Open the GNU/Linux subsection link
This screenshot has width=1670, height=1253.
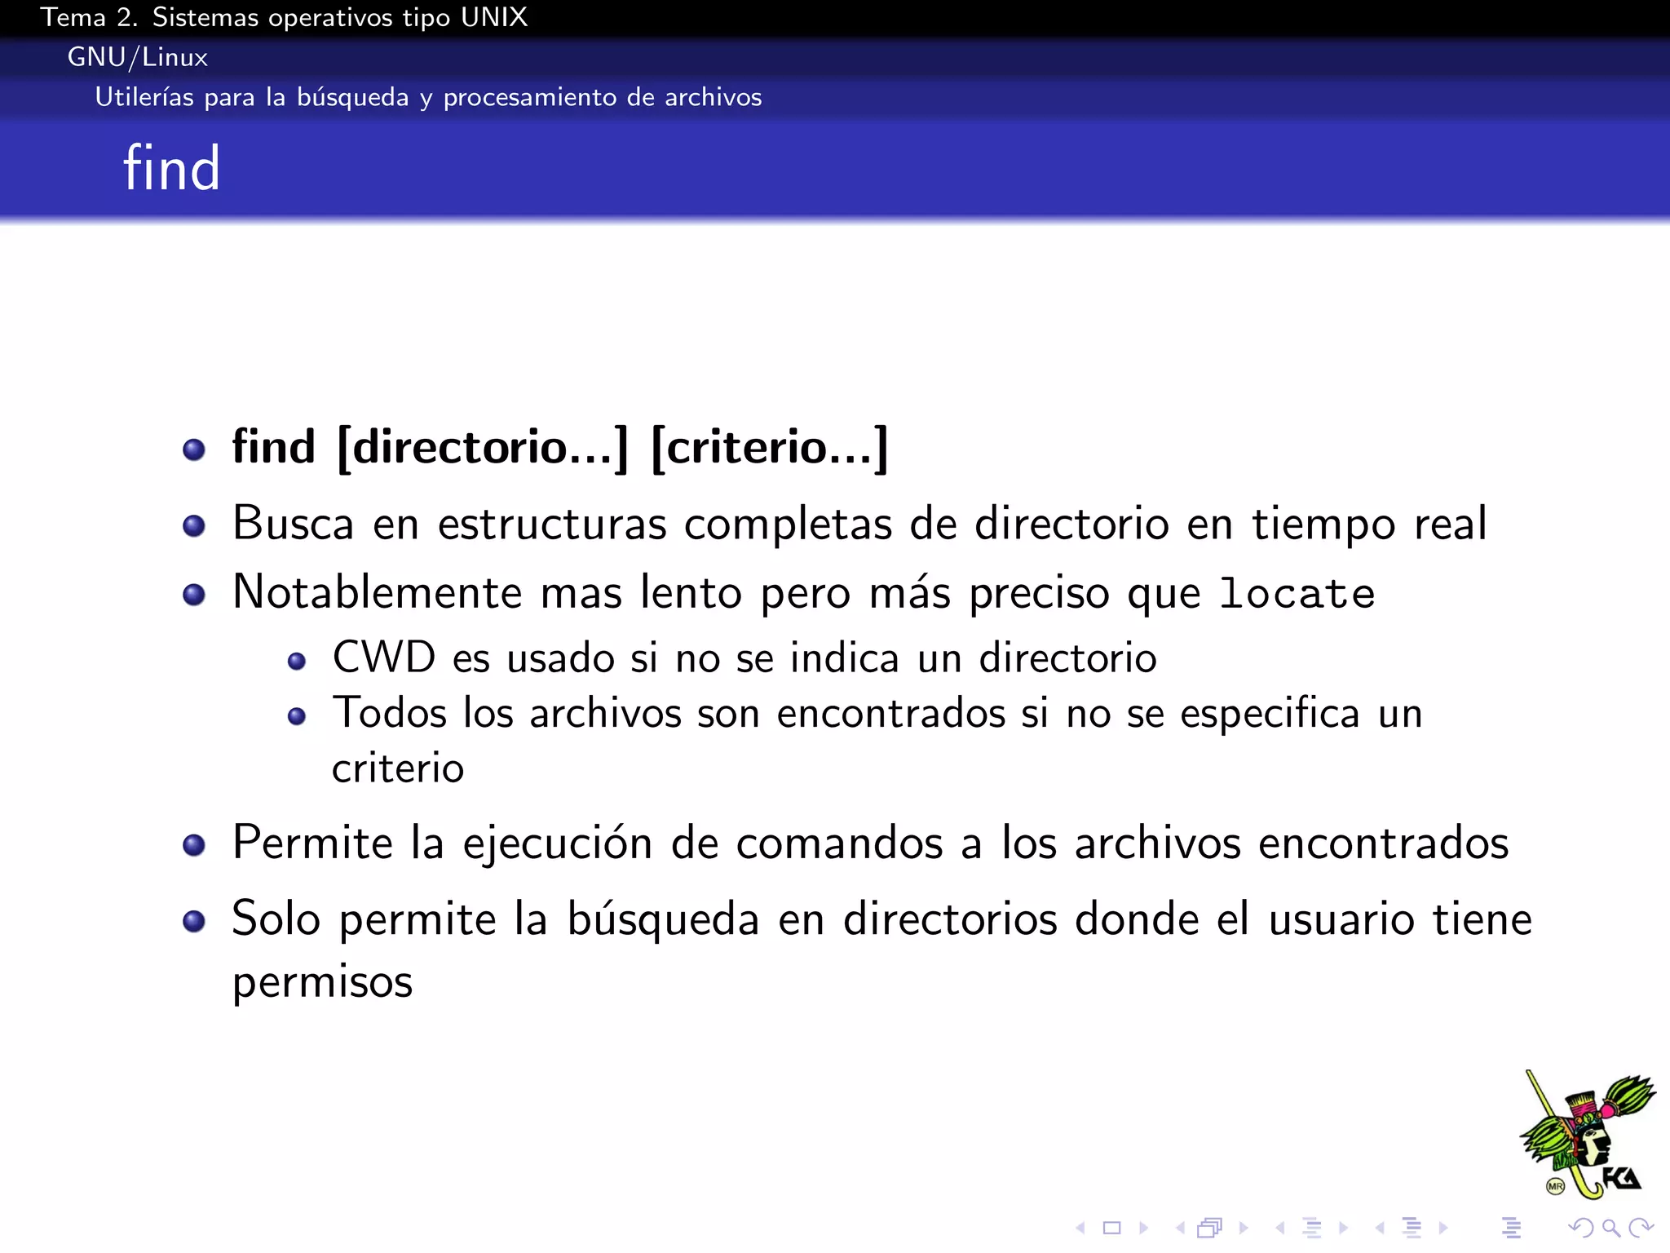click(x=138, y=57)
